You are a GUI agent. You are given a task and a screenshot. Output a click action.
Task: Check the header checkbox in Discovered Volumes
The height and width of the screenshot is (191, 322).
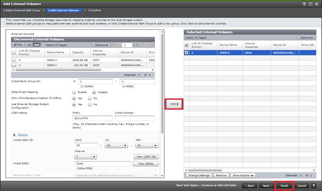[14, 53]
